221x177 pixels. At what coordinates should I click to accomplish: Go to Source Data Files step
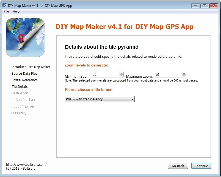[24, 74]
